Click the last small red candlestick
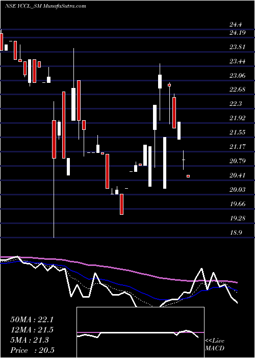Screen dimensions: 255x358 188,176
